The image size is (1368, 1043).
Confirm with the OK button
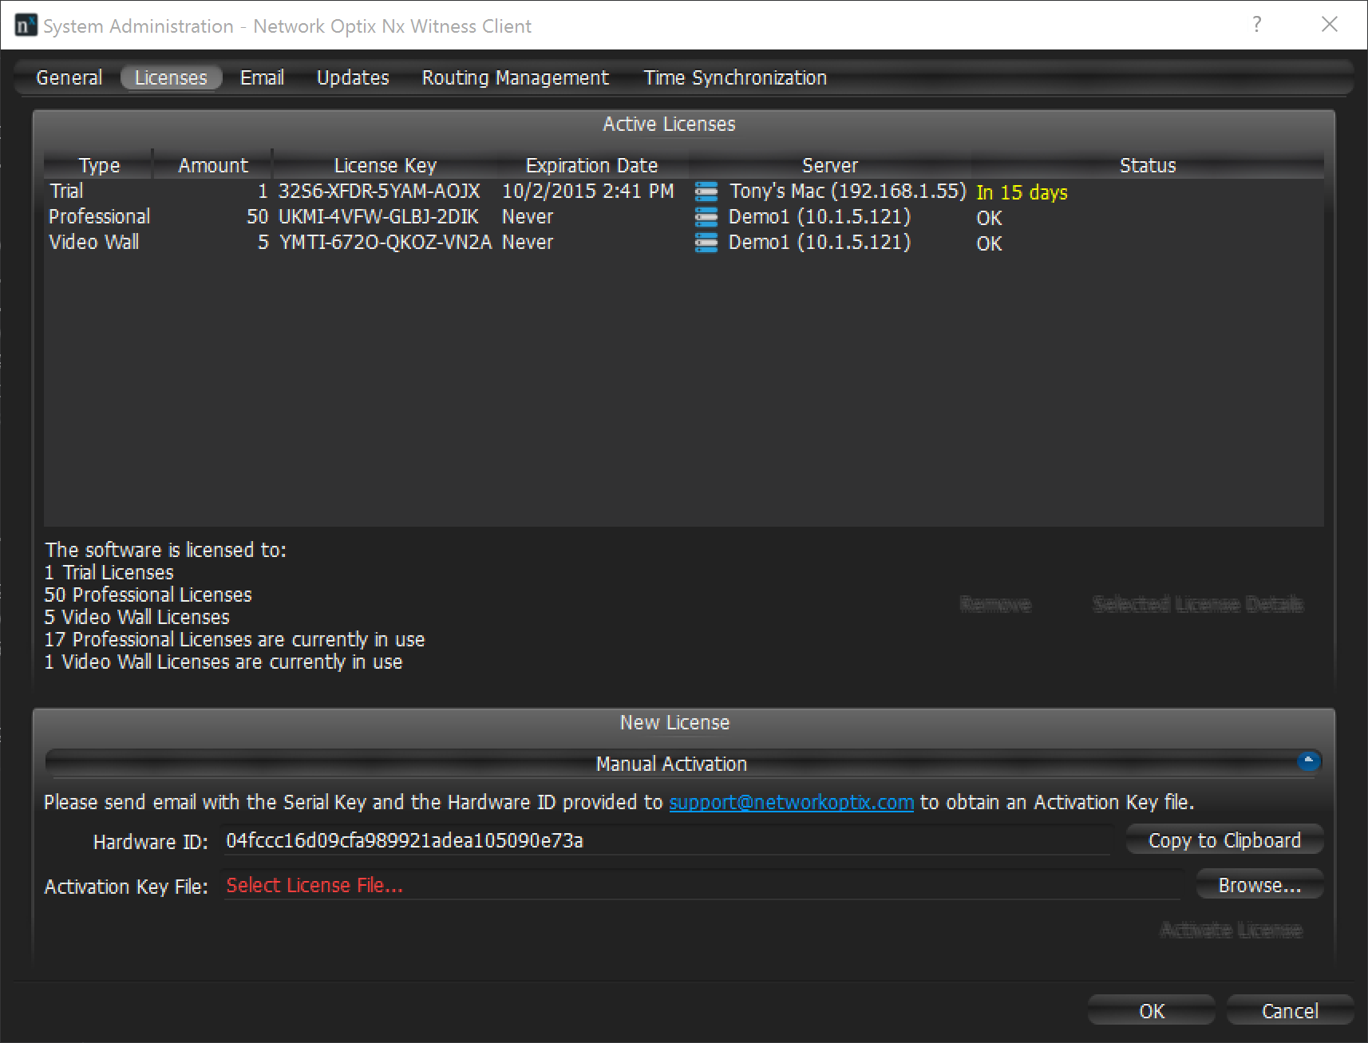[1152, 1011]
